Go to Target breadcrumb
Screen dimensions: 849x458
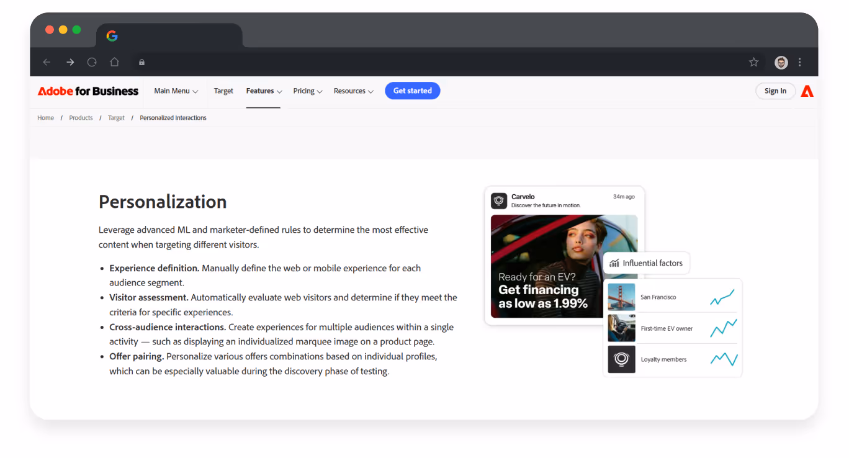point(116,118)
